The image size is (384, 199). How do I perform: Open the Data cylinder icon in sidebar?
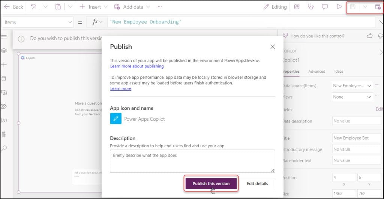4,79
